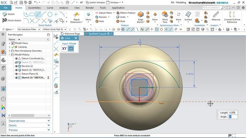Screen dimensions: 246x138
Task: Open Within Work Part Only dropdown
Action: click(x=55, y=29)
